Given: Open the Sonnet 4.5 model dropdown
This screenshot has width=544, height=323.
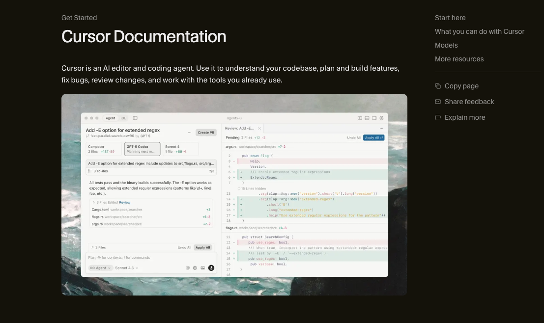Looking at the screenshot, I should point(126,268).
